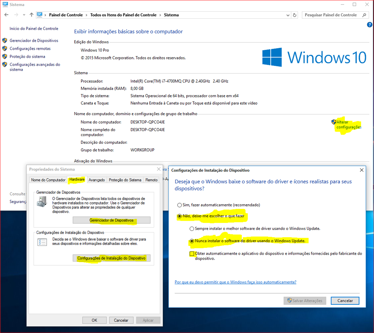
Task: Open Configurações remotas link
Action: (x=30, y=49)
